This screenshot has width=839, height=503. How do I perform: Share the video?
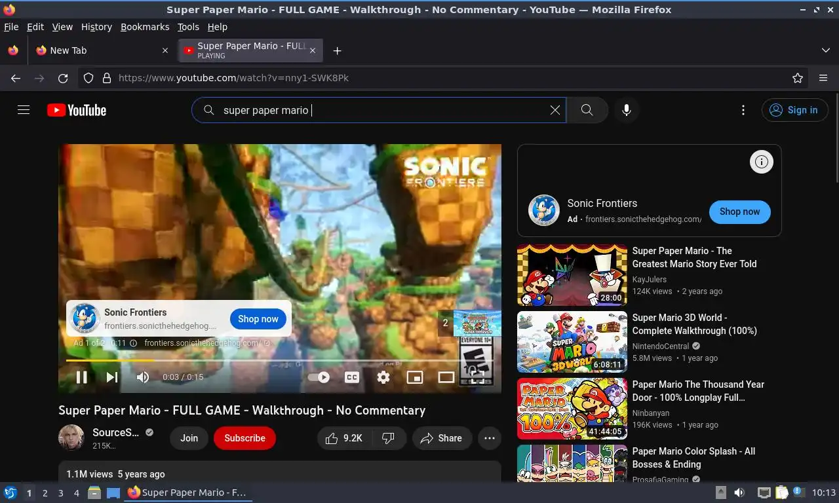click(x=442, y=438)
